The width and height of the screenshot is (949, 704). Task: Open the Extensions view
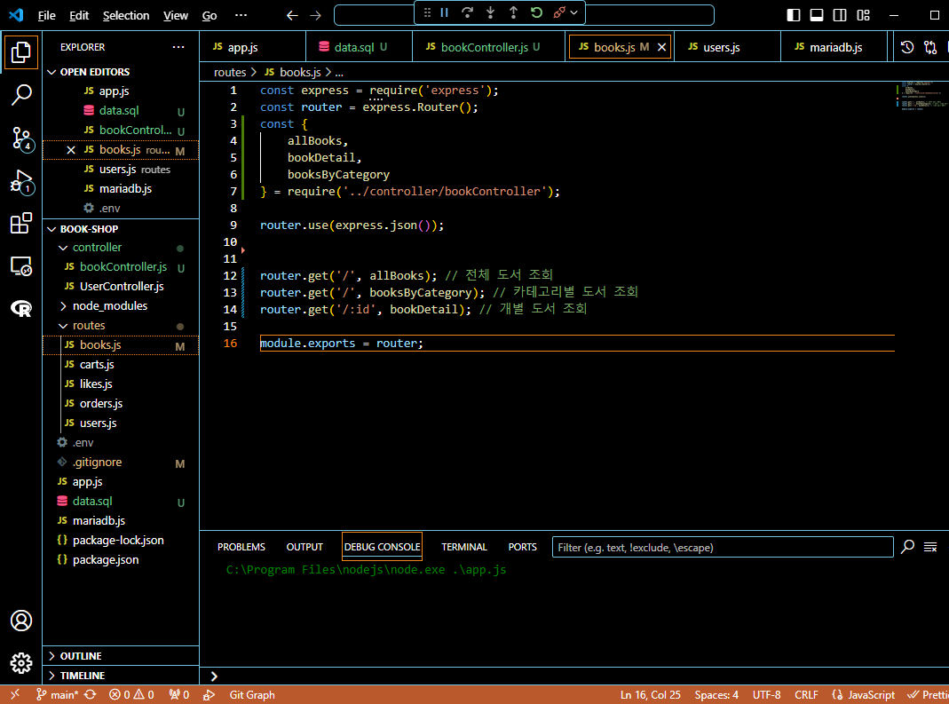pos(21,224)
